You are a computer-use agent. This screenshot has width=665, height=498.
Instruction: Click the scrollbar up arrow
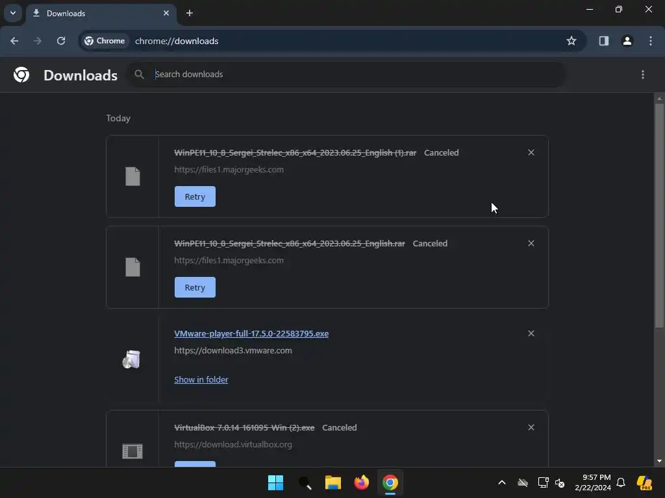tap(659, 99)
